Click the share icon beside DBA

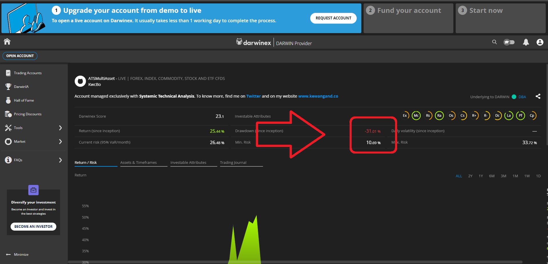coord(538,96)
